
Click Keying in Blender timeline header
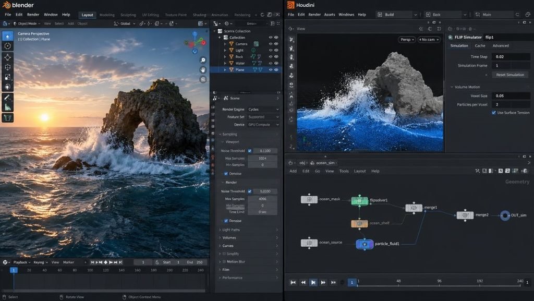(40, 262)
